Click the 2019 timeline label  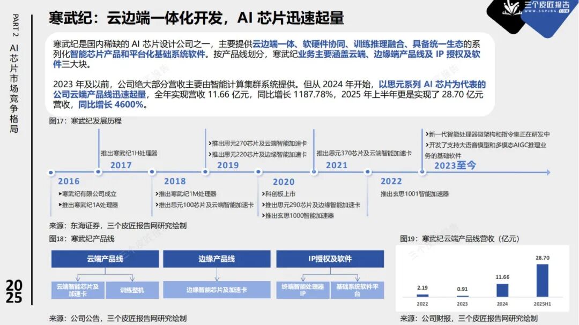228,165
